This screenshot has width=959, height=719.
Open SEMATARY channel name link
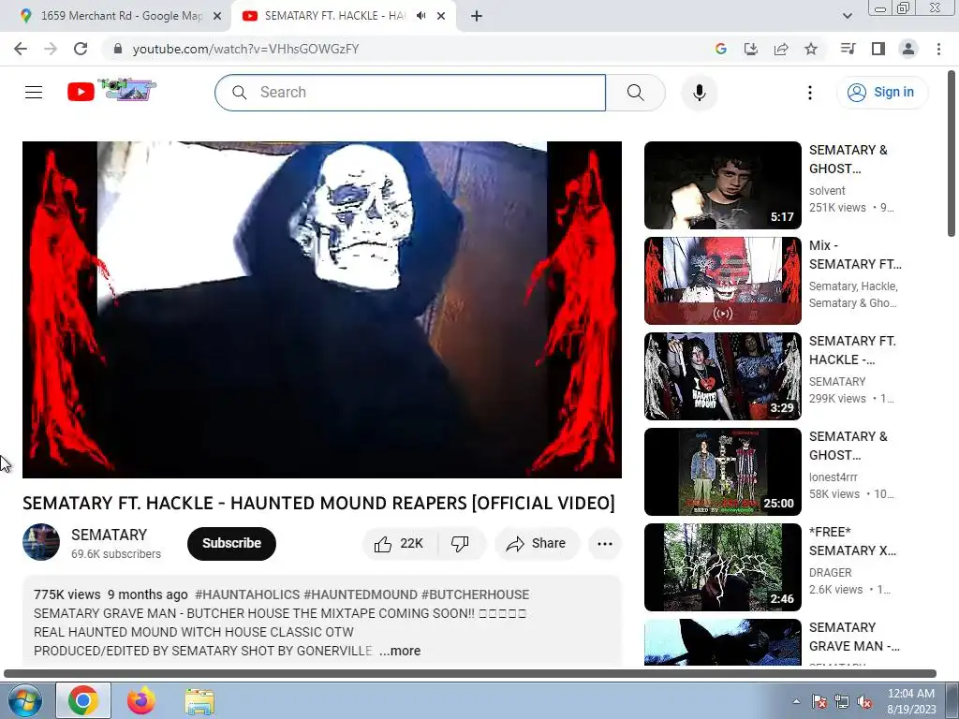[109, 535]
